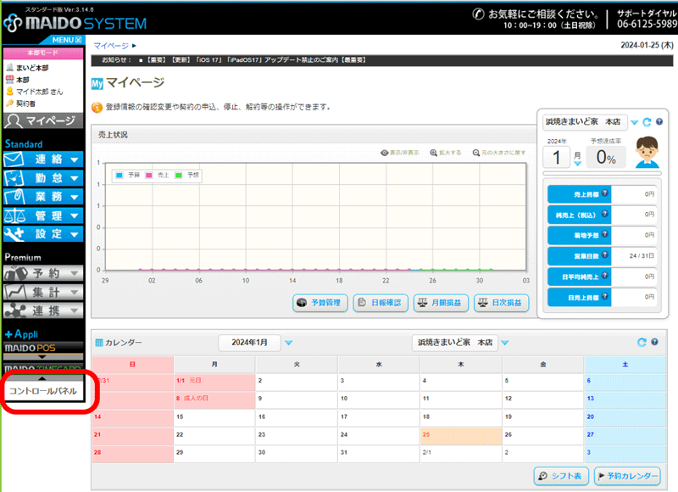Show help for 日売上目標
The height and width of the screenshot is (492, 678).
tap(605, 296)
